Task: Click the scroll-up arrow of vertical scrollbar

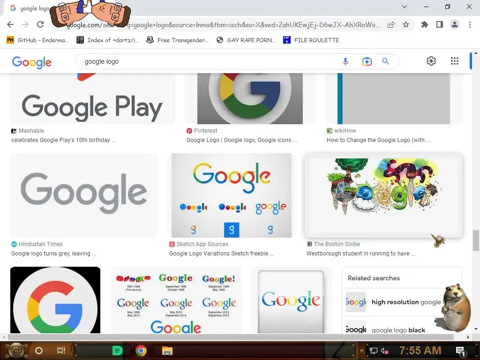Action: click(x=476, y=53)
